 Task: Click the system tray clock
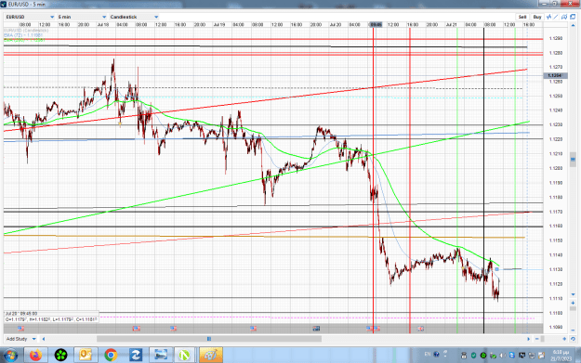coord(561,356)
